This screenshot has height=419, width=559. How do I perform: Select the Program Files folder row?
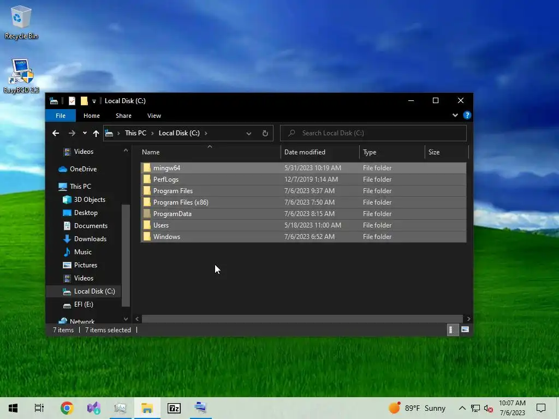[304, 190]
